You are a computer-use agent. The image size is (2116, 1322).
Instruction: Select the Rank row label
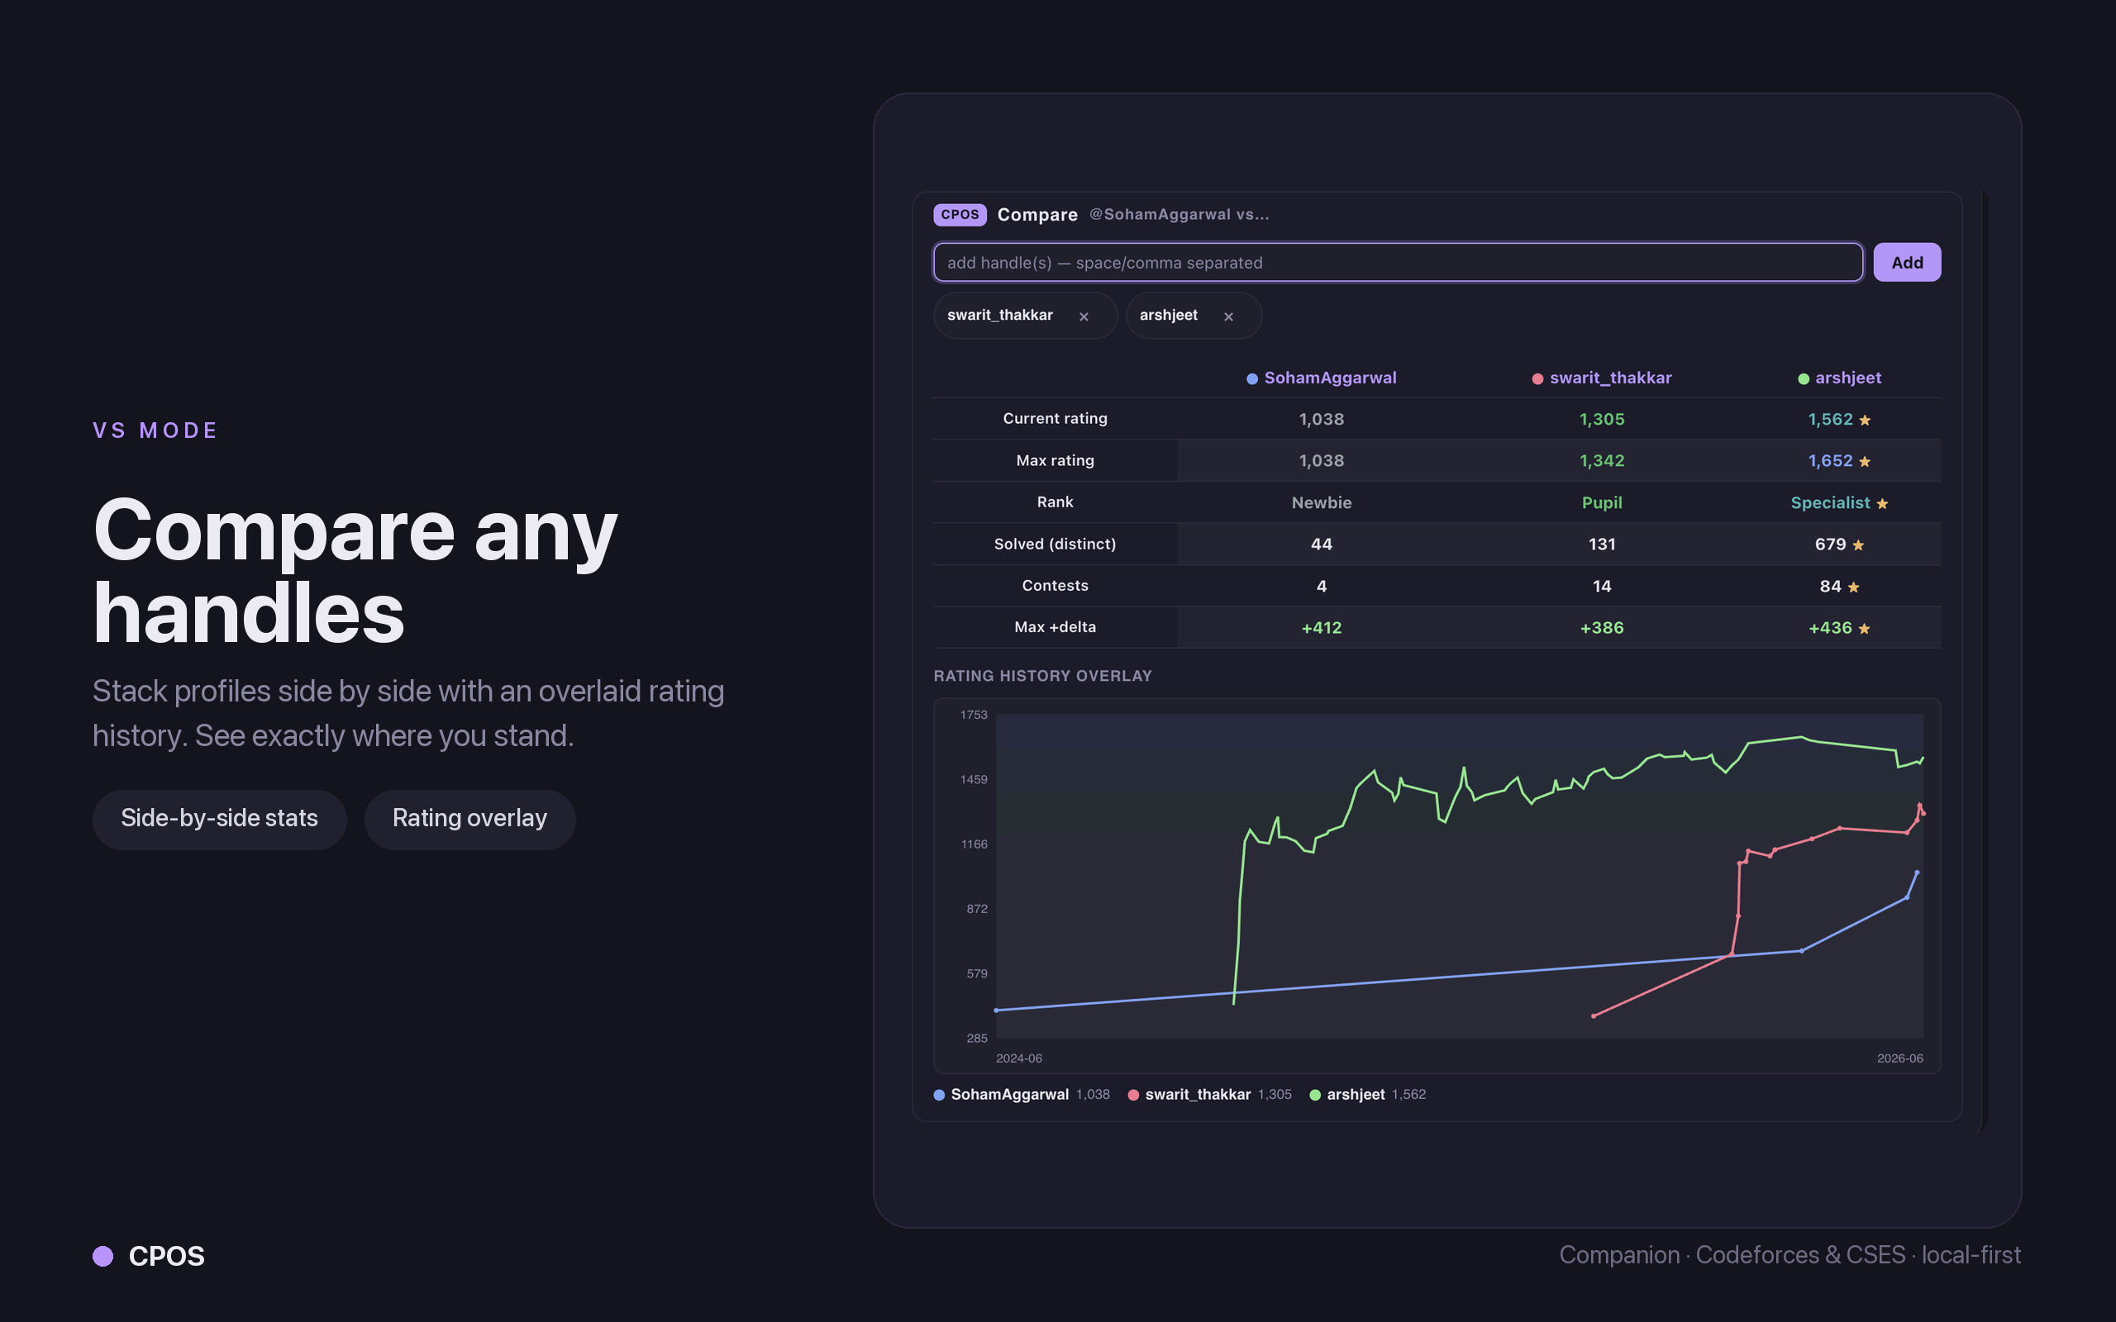1055,502
